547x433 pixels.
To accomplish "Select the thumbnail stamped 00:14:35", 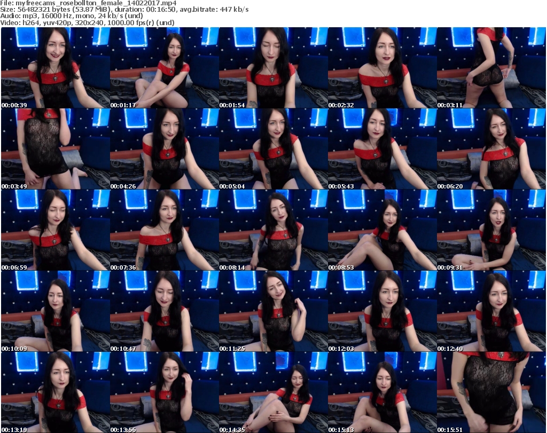I will click(x=273, y=392).
